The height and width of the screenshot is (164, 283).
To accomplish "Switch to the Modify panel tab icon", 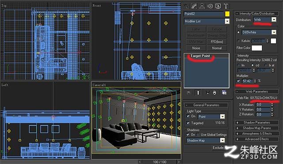I will tap(194, 6).
